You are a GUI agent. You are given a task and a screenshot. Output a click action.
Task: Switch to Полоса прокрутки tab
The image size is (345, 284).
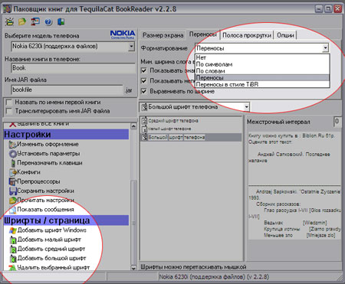pyautogui.click(x=247, y=35)
